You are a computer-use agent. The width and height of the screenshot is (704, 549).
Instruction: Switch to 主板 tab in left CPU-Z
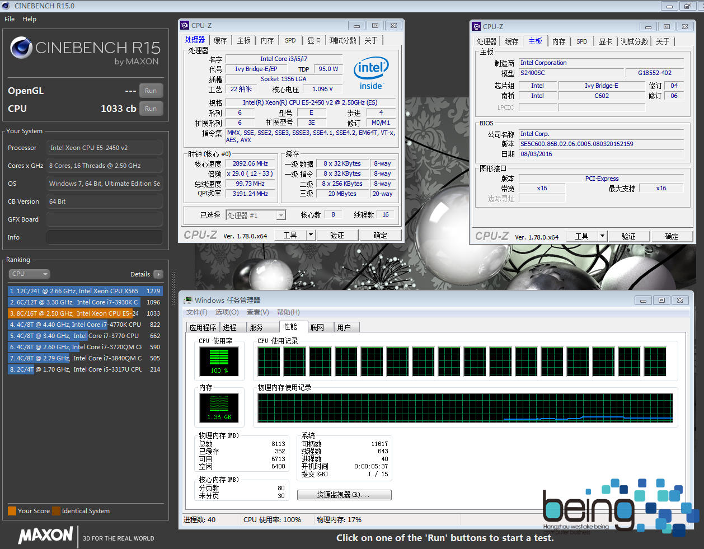pyautogui.click(x=243, y=40)
